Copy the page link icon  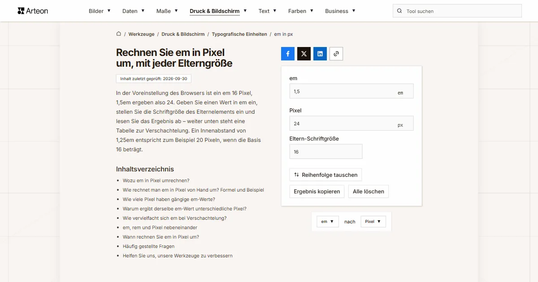(x=336, y=54)
